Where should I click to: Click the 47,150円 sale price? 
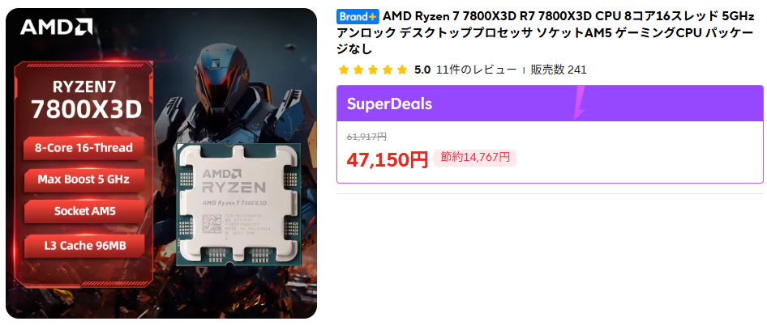(388, 159)
